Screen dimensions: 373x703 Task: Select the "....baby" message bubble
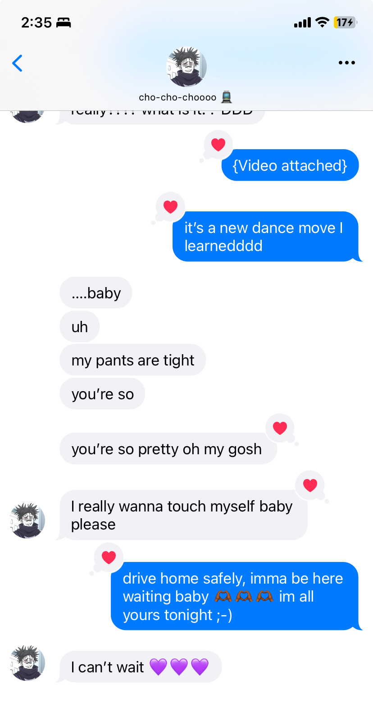coord(96,293)
